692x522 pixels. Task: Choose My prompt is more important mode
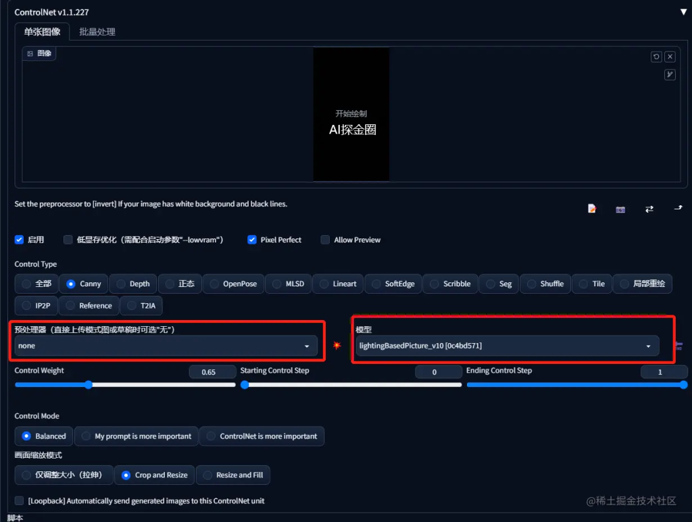[x=137, y=436]
